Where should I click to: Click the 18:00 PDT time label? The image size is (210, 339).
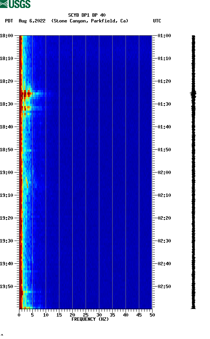pos(6,35)
